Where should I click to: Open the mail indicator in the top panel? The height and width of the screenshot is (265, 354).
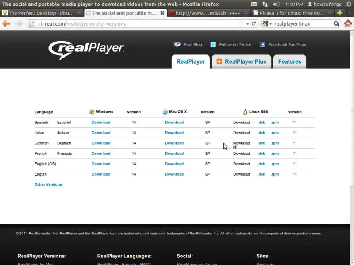[254, 4]
